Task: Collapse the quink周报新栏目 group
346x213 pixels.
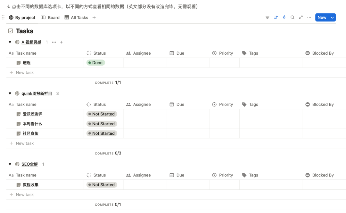Action: click(x=10, y=93)
